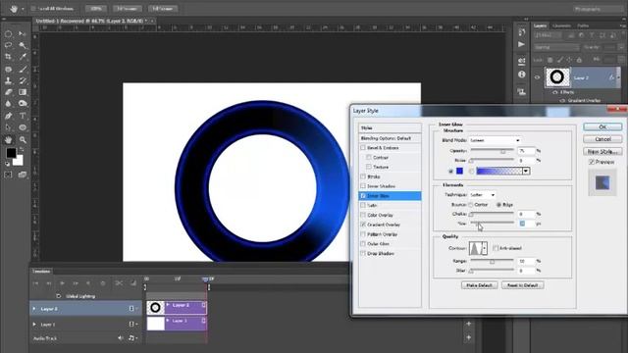Select the Edge source radio button
Viewport: 628px width, 353px height.
pyautogui.click(x=498, y=205)
